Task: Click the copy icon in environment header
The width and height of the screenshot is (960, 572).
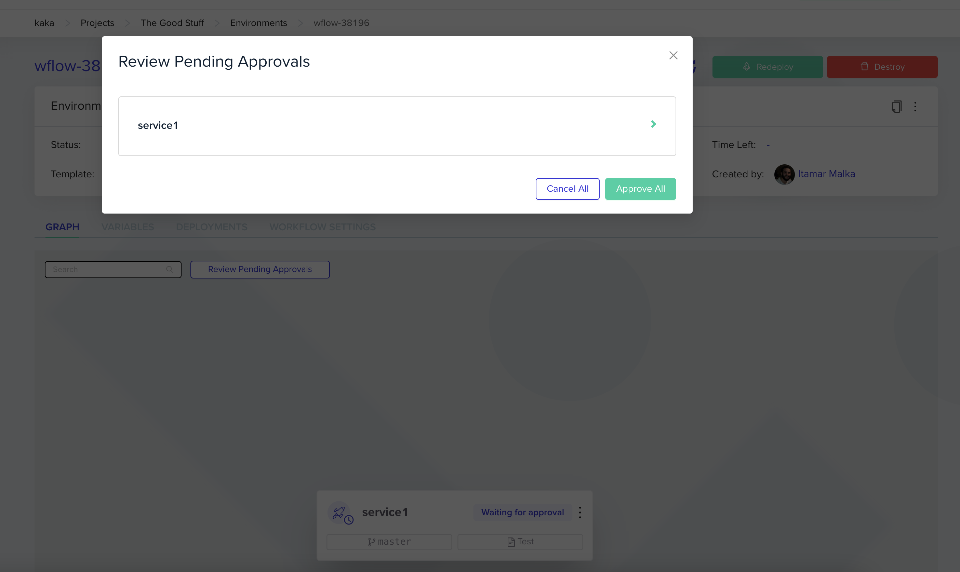Action: coord(896,106)
